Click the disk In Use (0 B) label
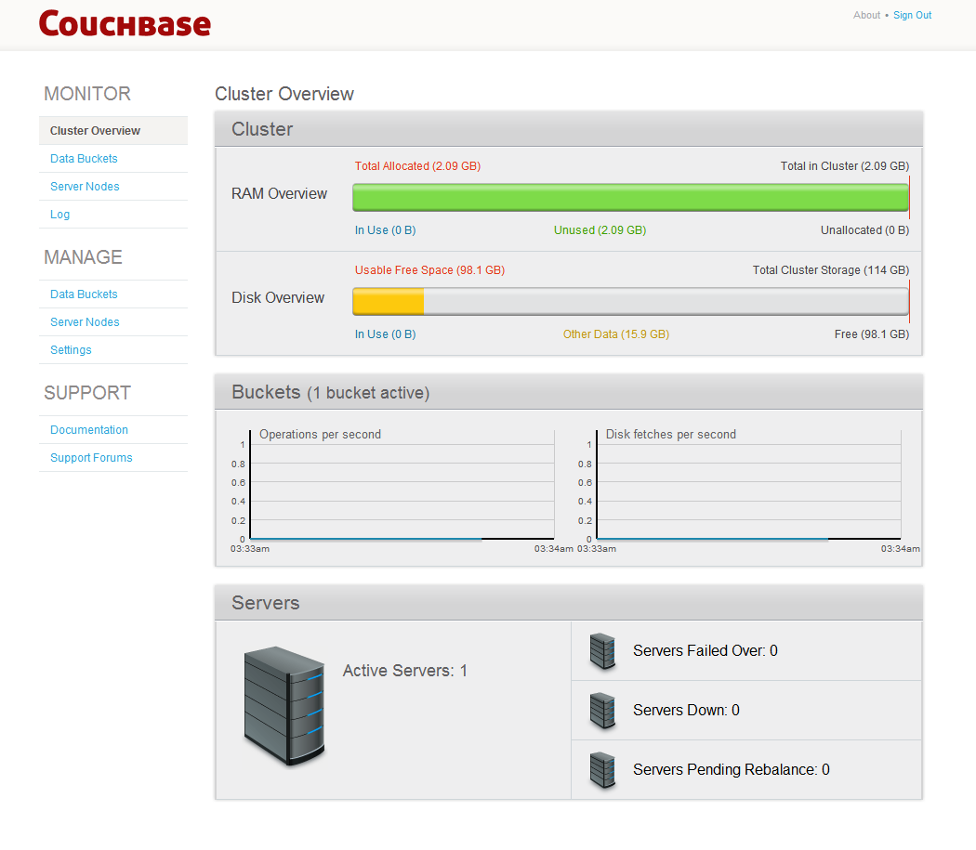This screenshot has width=976, height=850. point(386,334)
